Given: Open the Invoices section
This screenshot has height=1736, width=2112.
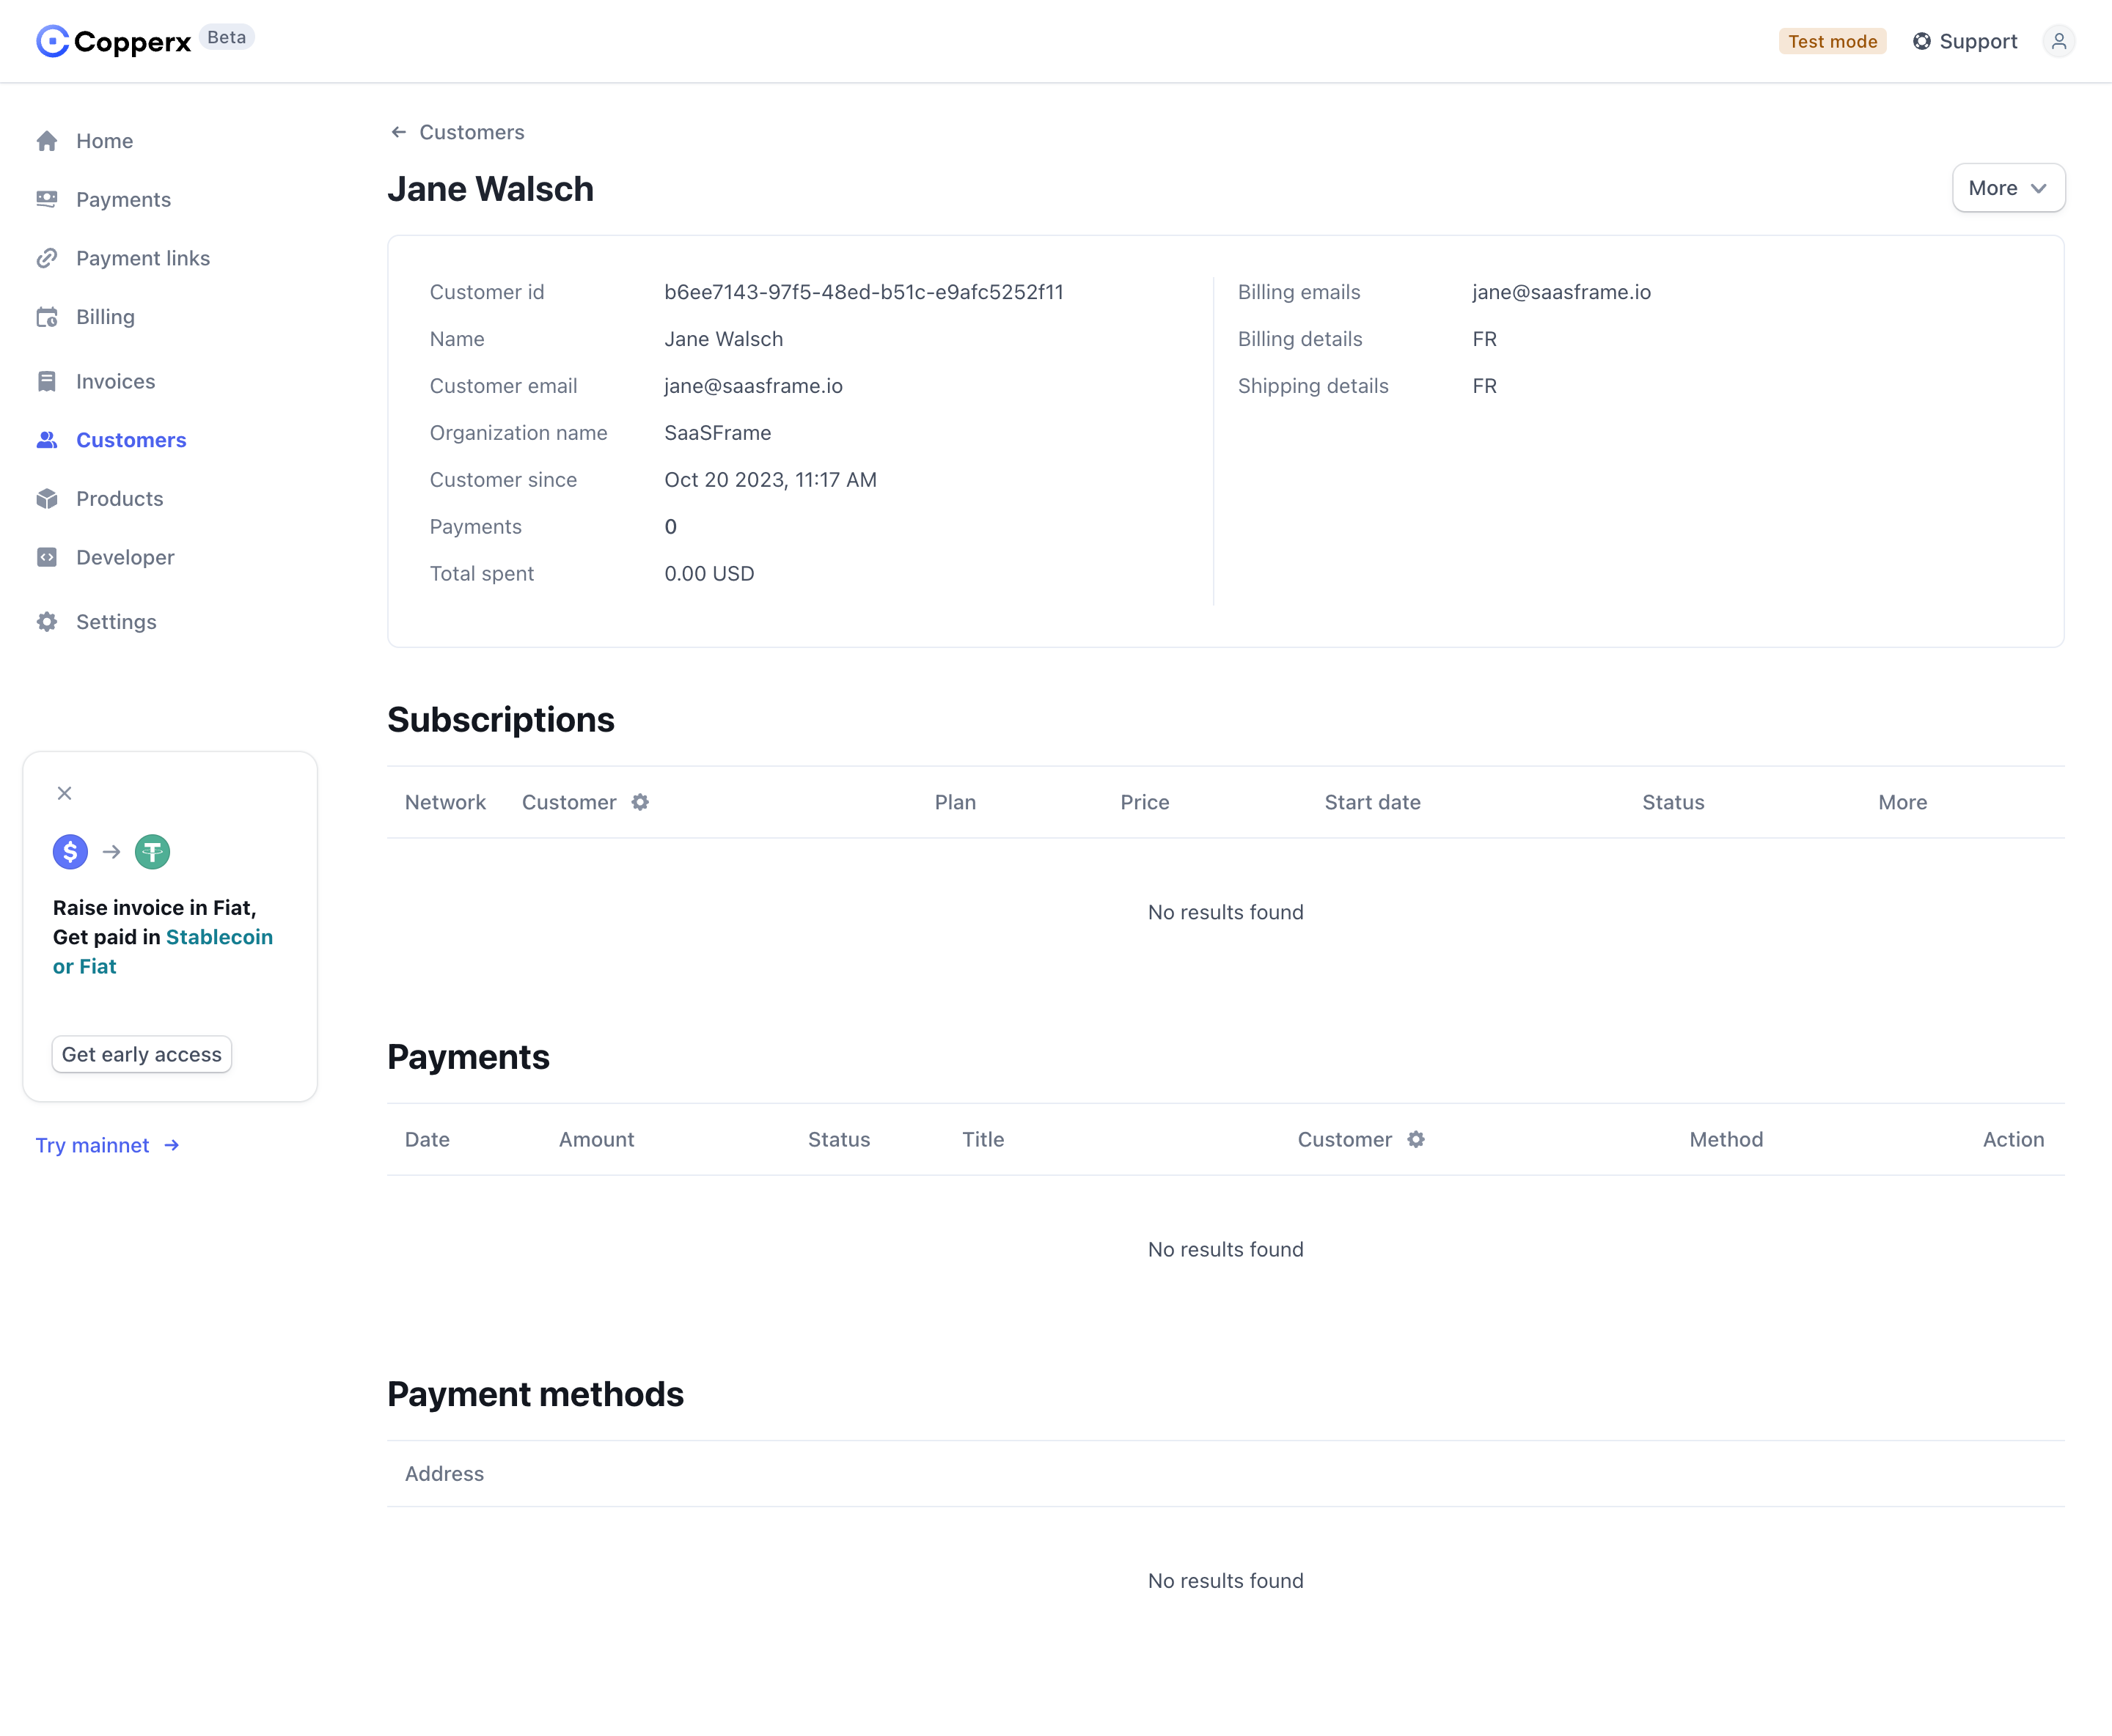Looking at the screenshot, I should (x=115, y=381).
